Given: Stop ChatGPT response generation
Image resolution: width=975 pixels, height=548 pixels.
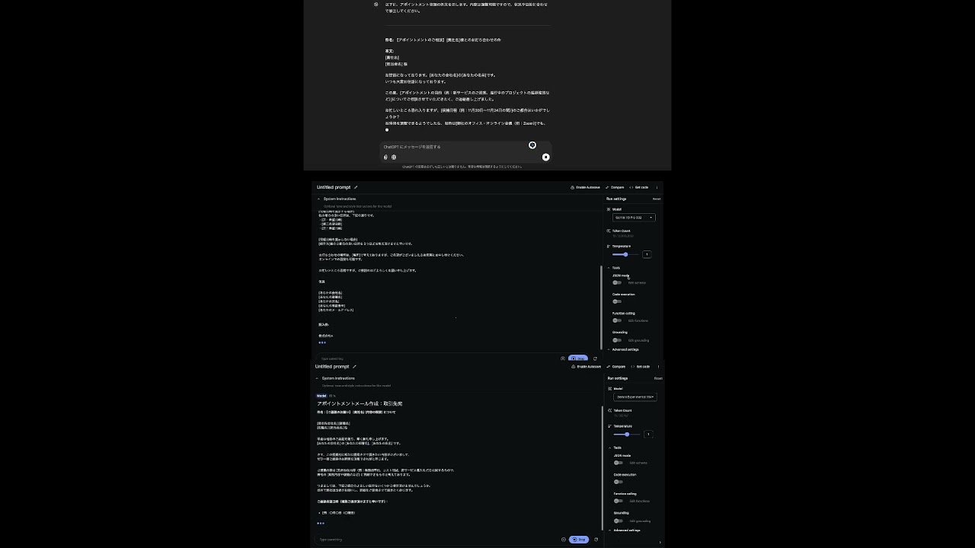Looking at the screenshot, I should coord(545,157).
